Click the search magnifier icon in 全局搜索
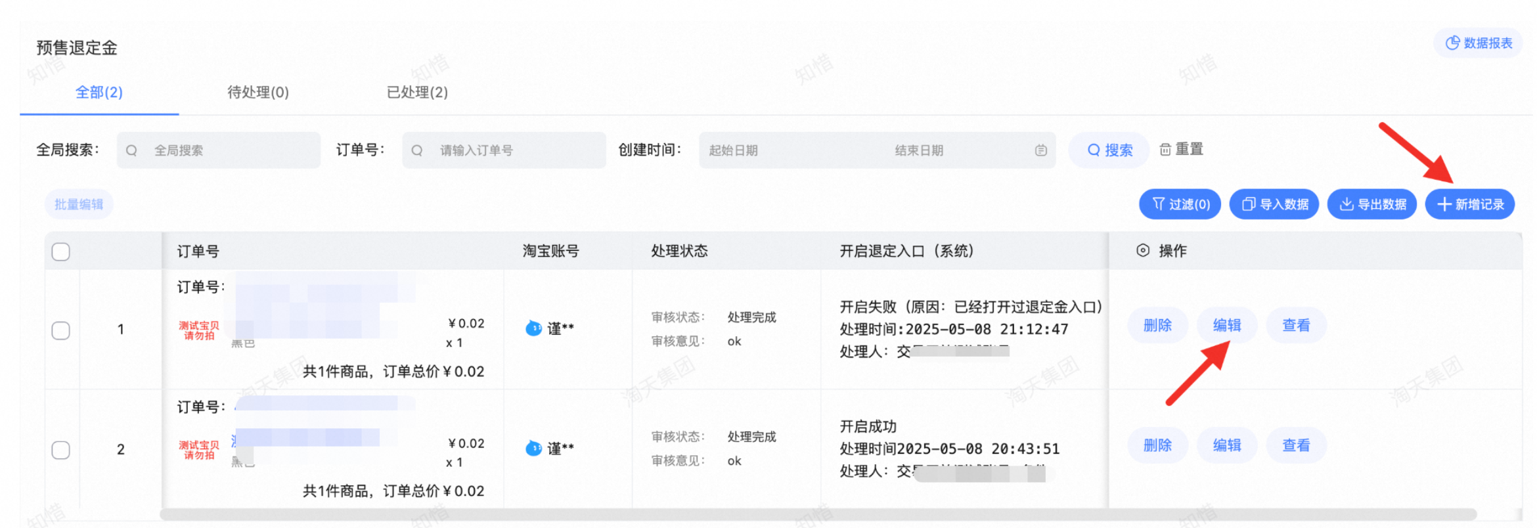 (131, 150)
